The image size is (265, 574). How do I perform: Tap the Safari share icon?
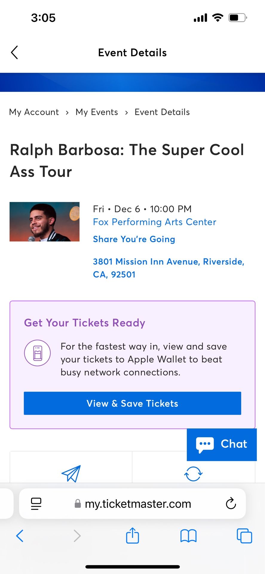132,535
